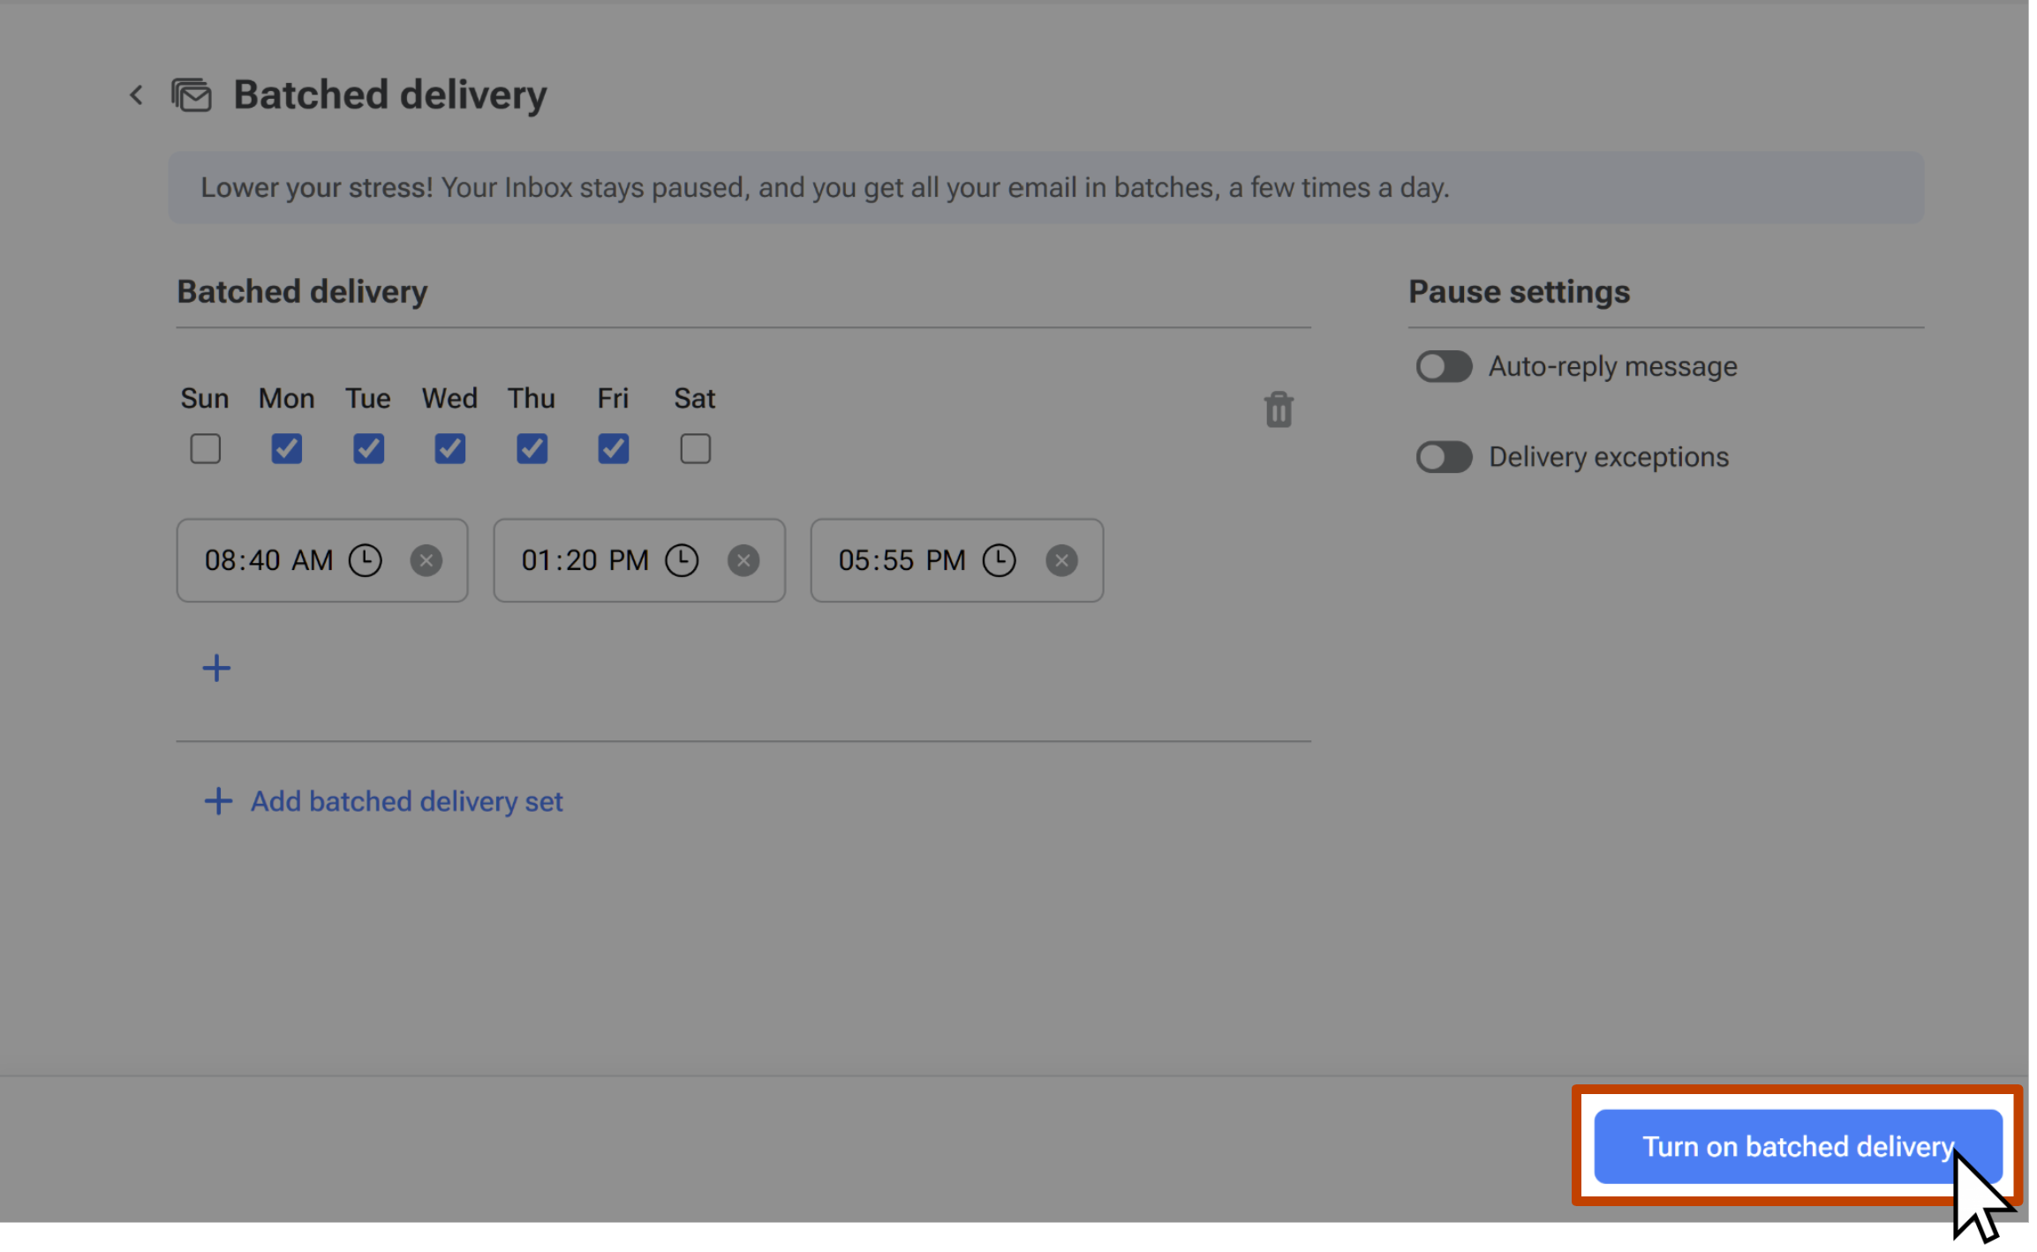Image resolution: width=2037 pixels, height=1252 pixels.
Task: Click the Batched delivery page title
Action: pyautogui.click(x=390, y=94)
